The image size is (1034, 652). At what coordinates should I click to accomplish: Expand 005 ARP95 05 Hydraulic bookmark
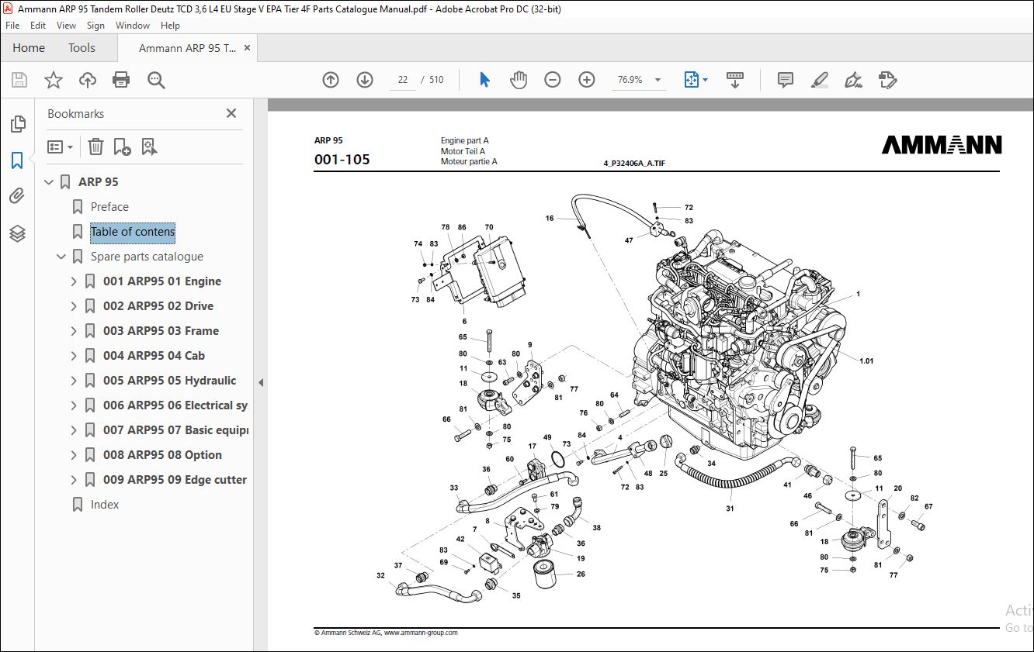(x=74, y=381)
